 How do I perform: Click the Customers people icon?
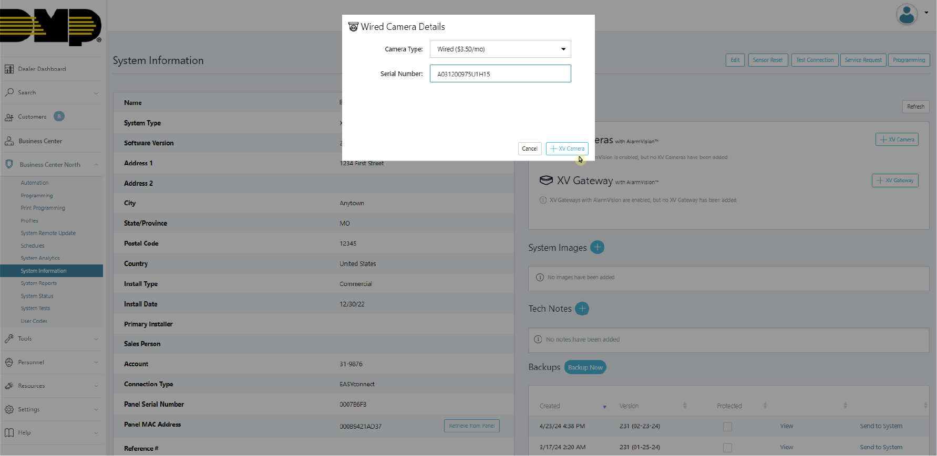[x=9, y=117]
